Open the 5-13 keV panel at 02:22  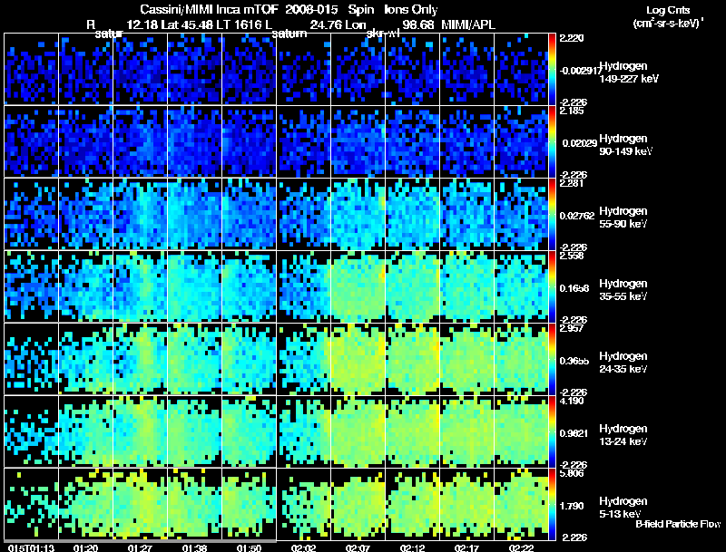click(x=521, y=504)
